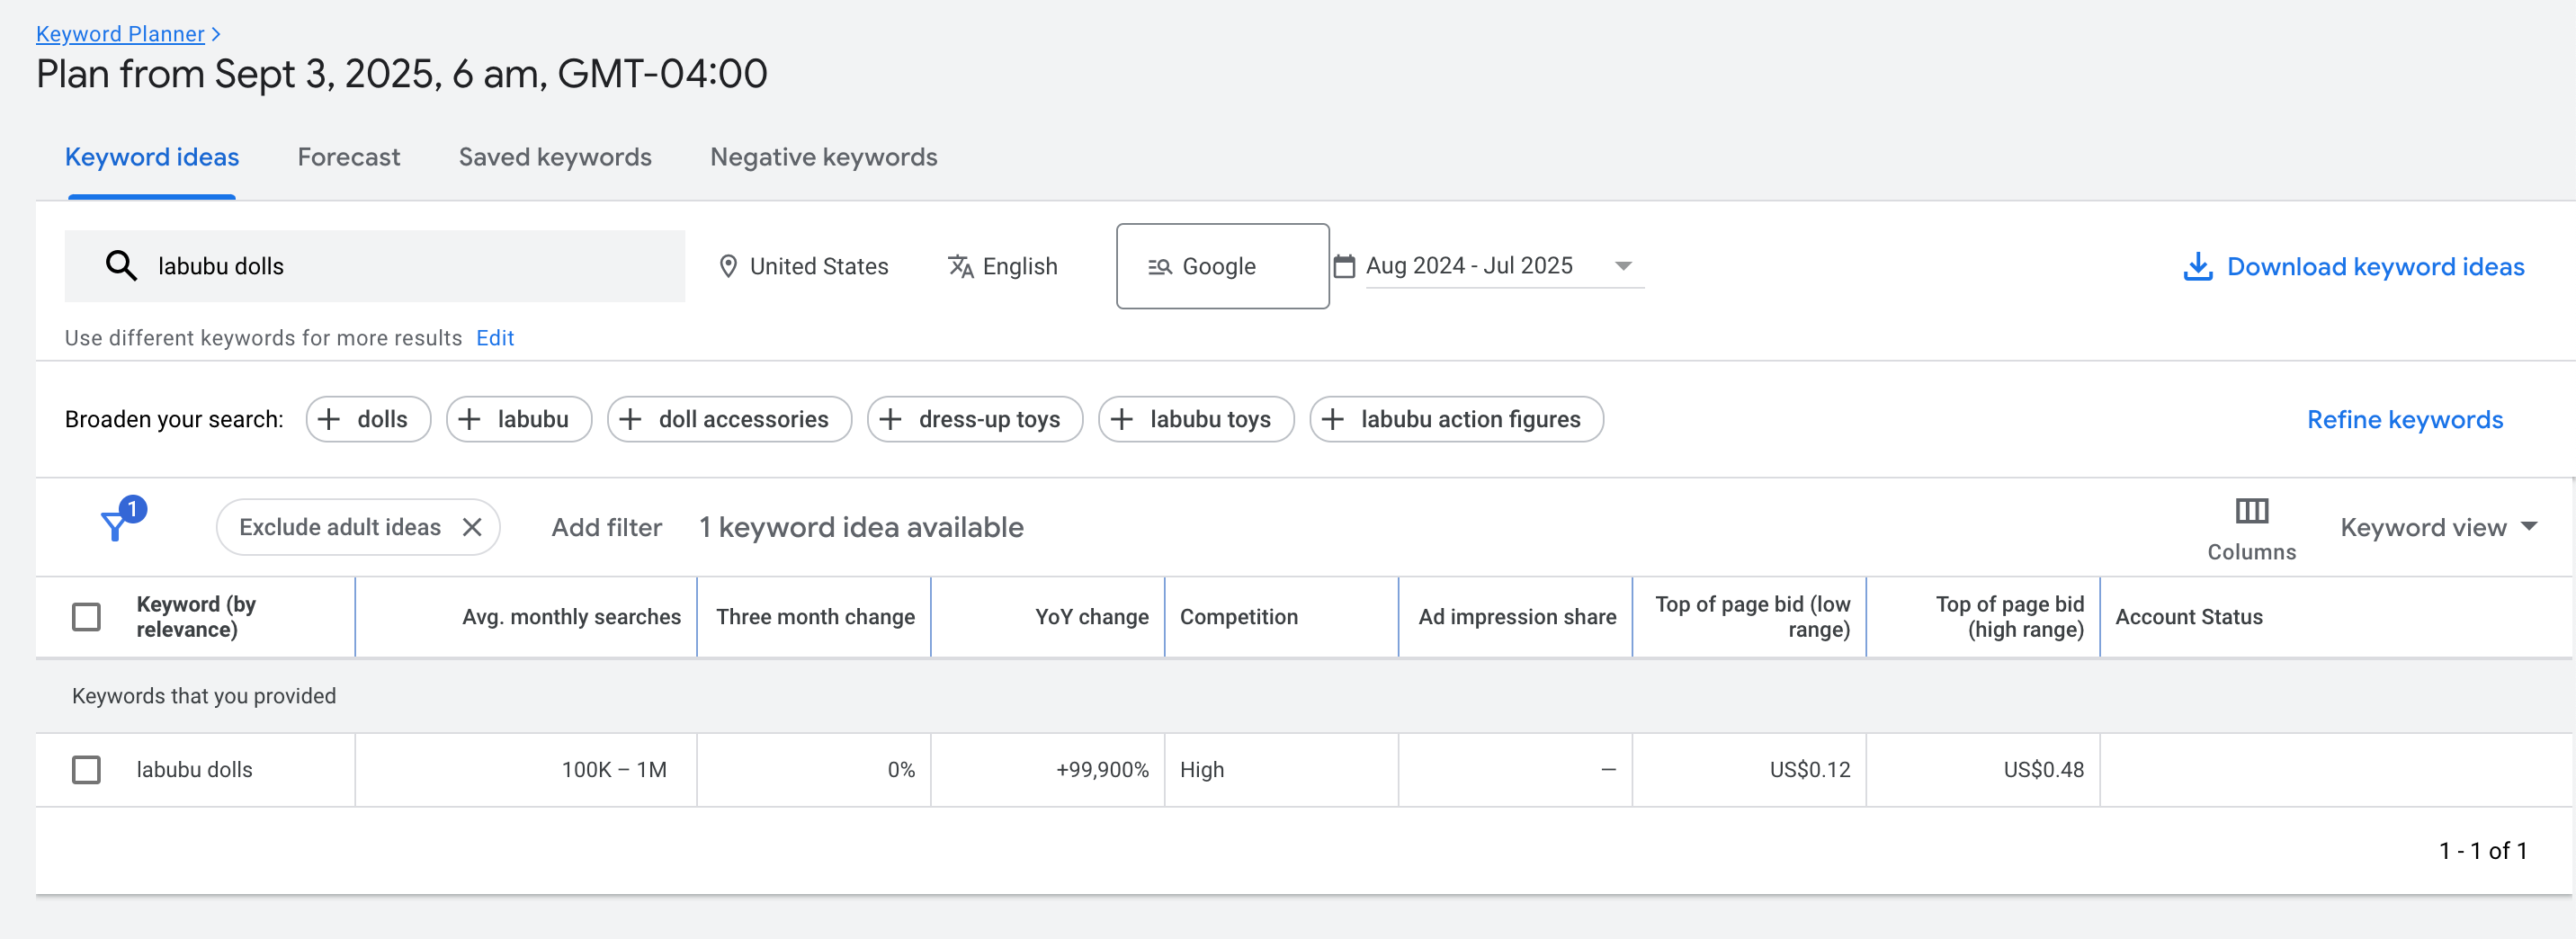Open the Forecast tab

(x=349, y=157)
